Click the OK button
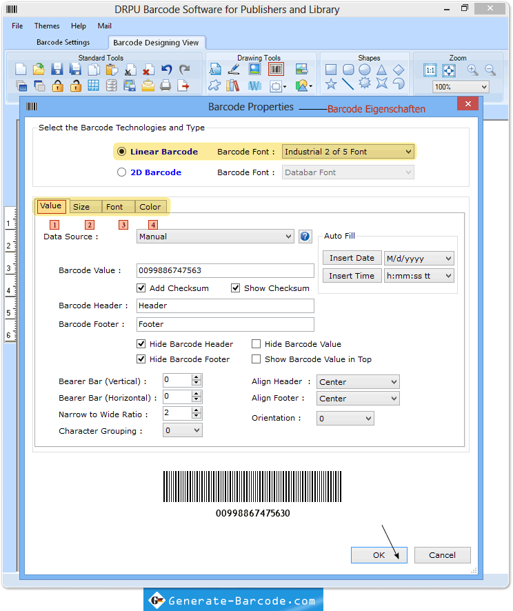The image size is (513, 611). click(379, 555)
